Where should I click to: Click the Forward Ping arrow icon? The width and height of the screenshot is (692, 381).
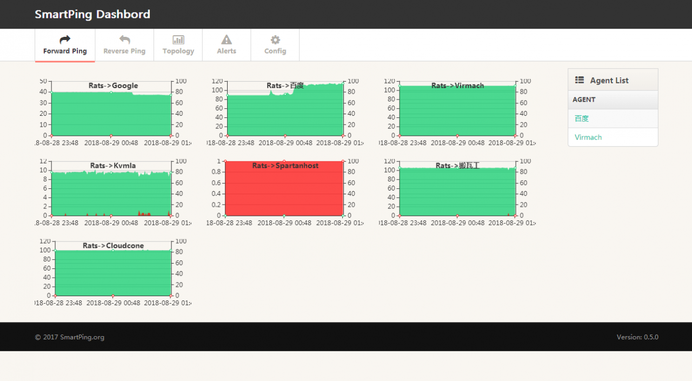coord(65,40)
